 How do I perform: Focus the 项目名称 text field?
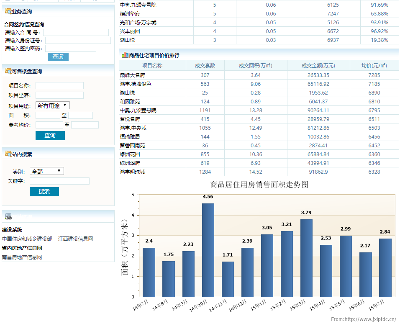pyautogui.click(x=59, y=86)
